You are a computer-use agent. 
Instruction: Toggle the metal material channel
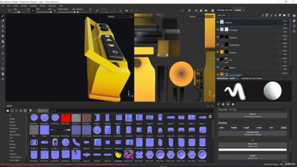pyautogui.click(x=259, y=128)
